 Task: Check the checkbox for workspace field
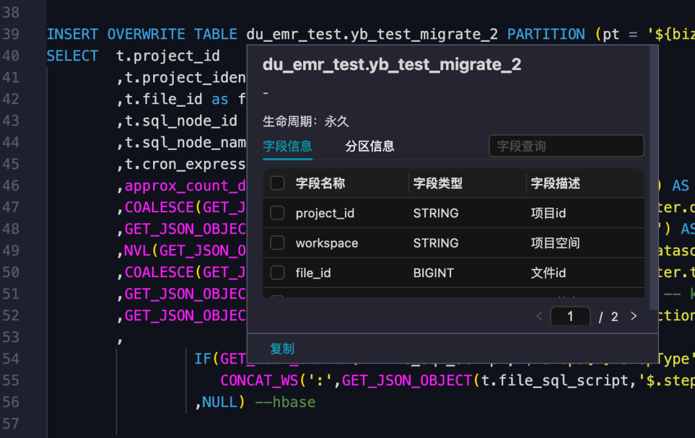tap(277, 242)
